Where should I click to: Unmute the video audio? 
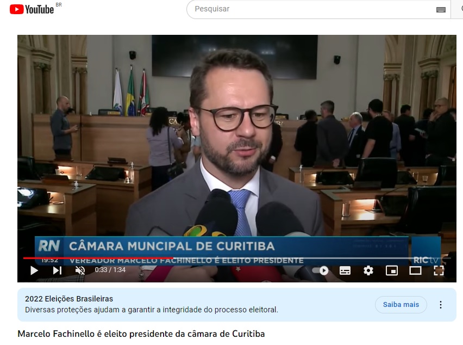pyautogui.click(x=80, y=270)
